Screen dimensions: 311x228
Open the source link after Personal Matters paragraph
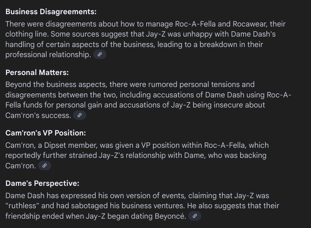(x=79, y=115)
